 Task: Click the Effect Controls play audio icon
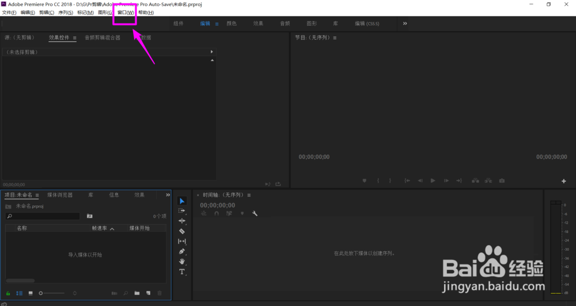(268, 184)
